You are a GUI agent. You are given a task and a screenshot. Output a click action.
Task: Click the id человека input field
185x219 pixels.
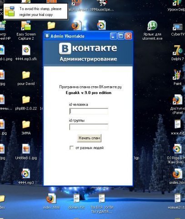(x=89, y=111)
